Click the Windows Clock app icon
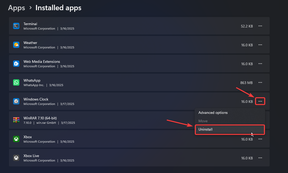Image resolution: width=288 pixels, height=173 pixels. 16,101
